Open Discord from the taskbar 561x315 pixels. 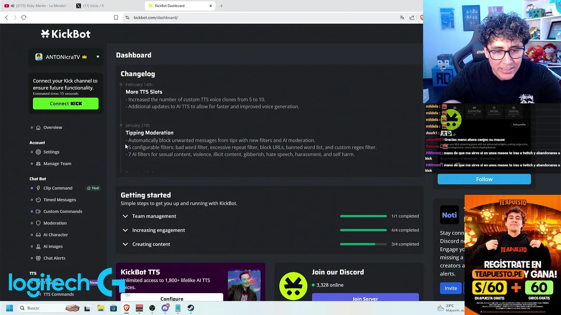click(165, 308)
